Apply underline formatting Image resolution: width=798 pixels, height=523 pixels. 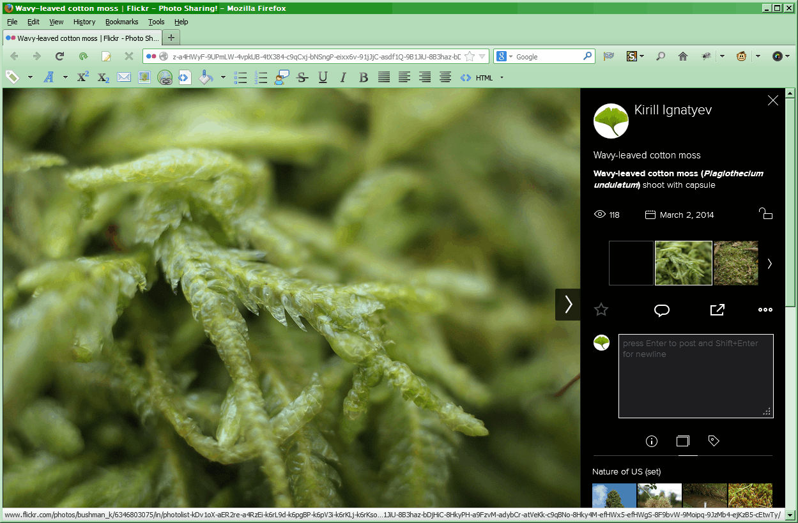click(323, 77)
